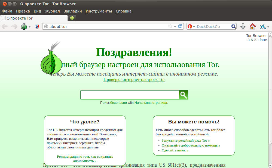Click the 'Сделайте взнос »' link

tap(175, 150)
